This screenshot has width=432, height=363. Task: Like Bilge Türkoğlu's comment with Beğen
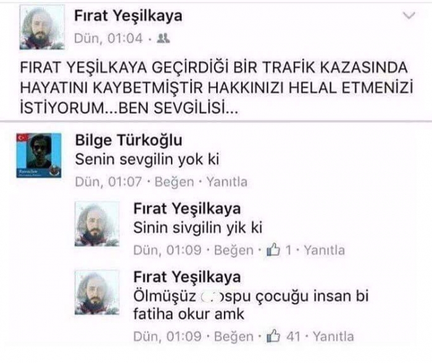coord(175,182)
